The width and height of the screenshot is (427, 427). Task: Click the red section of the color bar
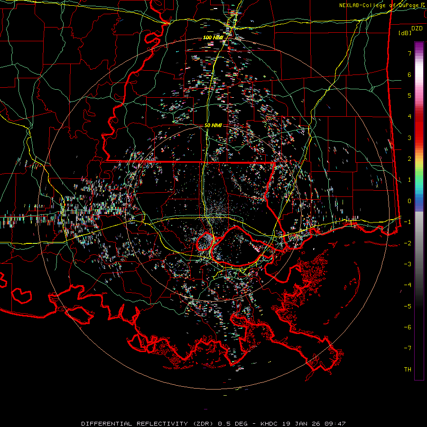click(419, 125)
